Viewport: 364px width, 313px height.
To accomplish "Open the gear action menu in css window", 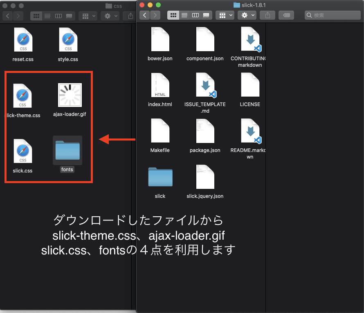I will 110,16.
